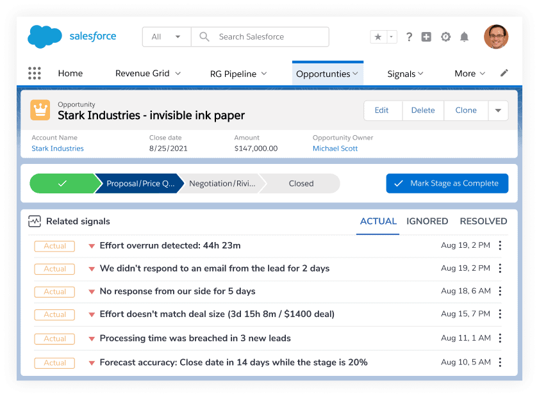Click the Clone button
This screenshot has width=539, height=397.
(x=466, y=110)
